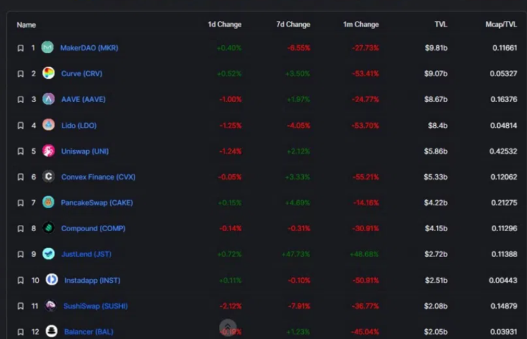Bookmark the Instadapp (INST) row
The image size is (527, 339).
(20, 280)
